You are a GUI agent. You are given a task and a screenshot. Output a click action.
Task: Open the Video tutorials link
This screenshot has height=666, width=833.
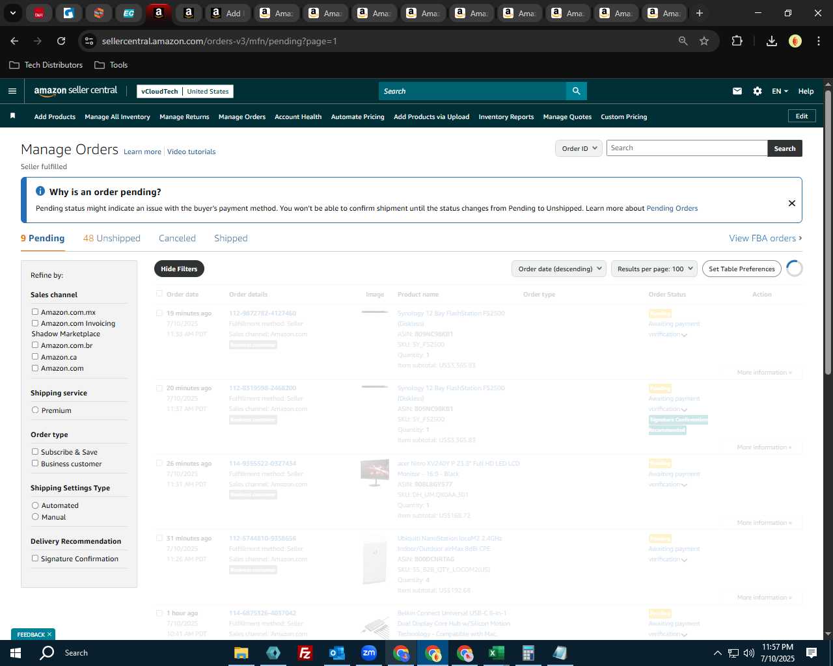(191, 152)
